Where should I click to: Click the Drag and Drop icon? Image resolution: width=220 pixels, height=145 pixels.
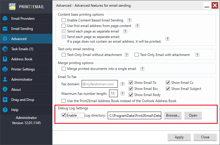pos(5,100)
